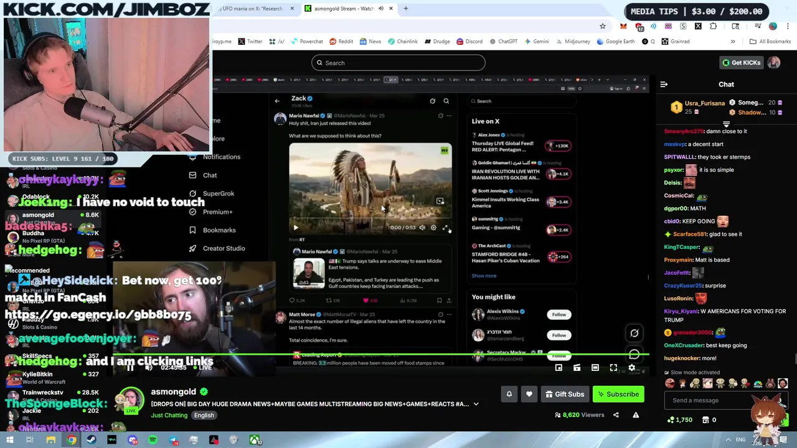
Task: Open Kick player settings gear
Action: (631, 368)
